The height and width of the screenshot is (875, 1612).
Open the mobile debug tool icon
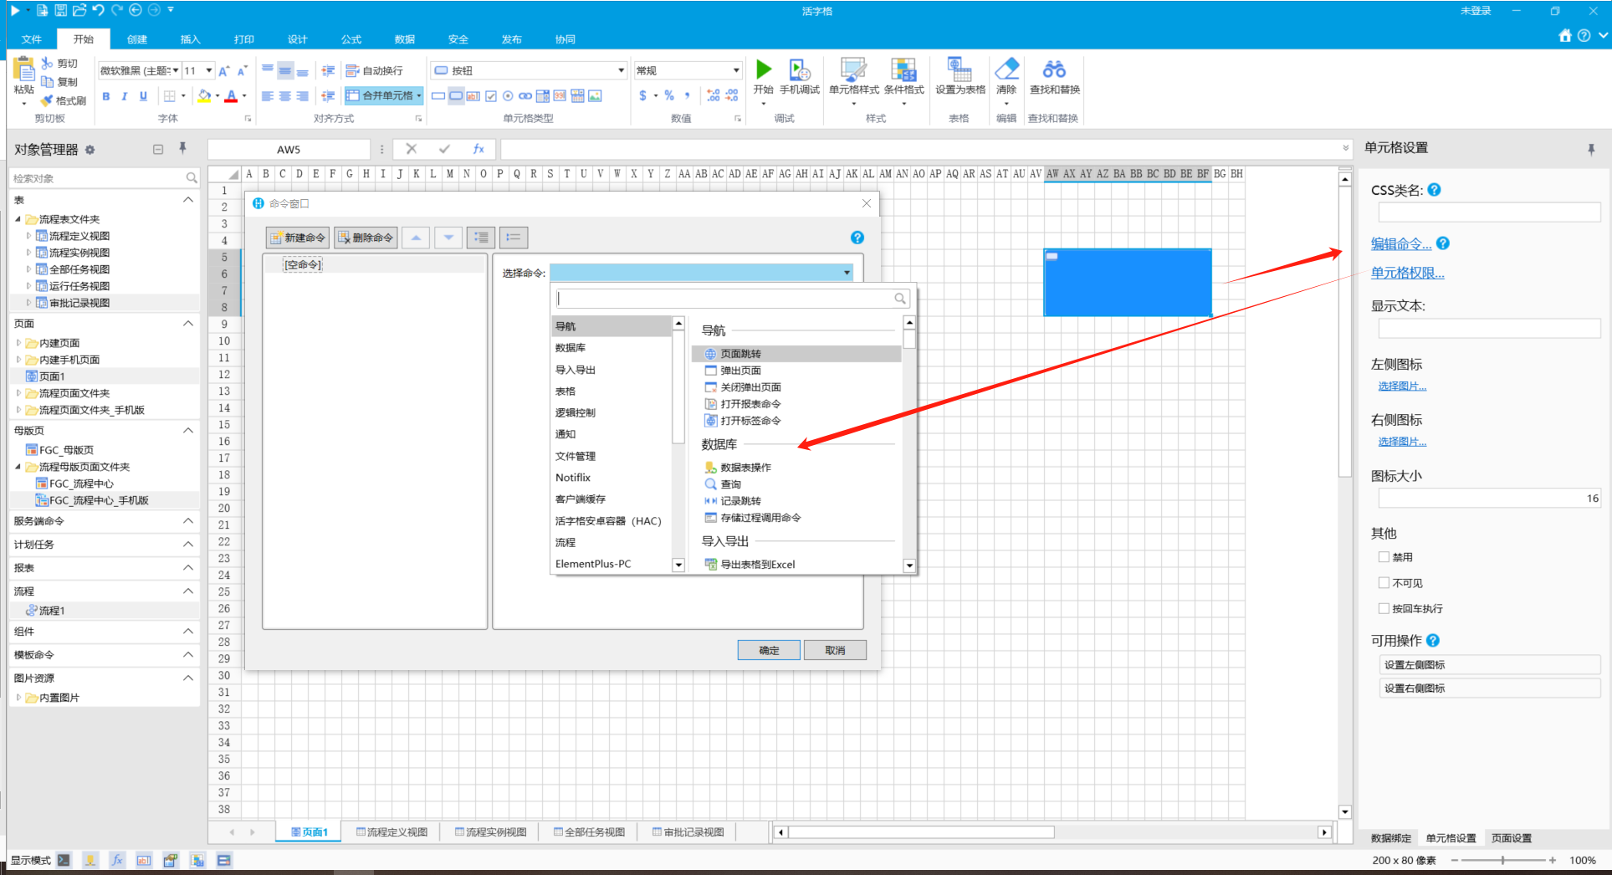click(800, 69)
